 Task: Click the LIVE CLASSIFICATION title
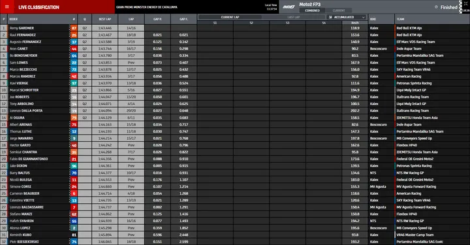click(x=39, y=7)
